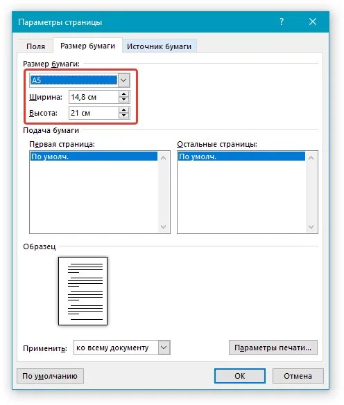Click scroll down arrow in Остальные страницы list
The image size is (344, 405).
point(311,227)
